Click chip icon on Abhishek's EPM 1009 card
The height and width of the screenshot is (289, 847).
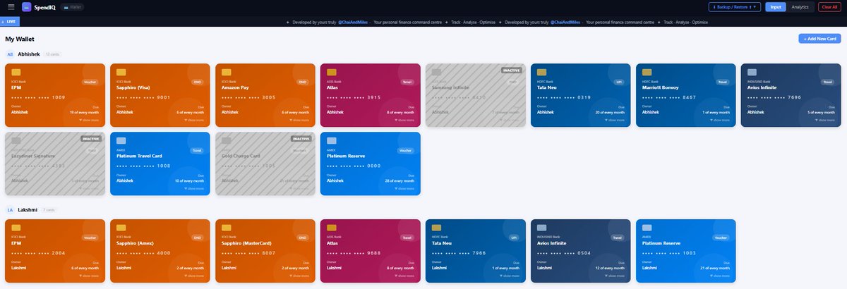coord(16,73)
